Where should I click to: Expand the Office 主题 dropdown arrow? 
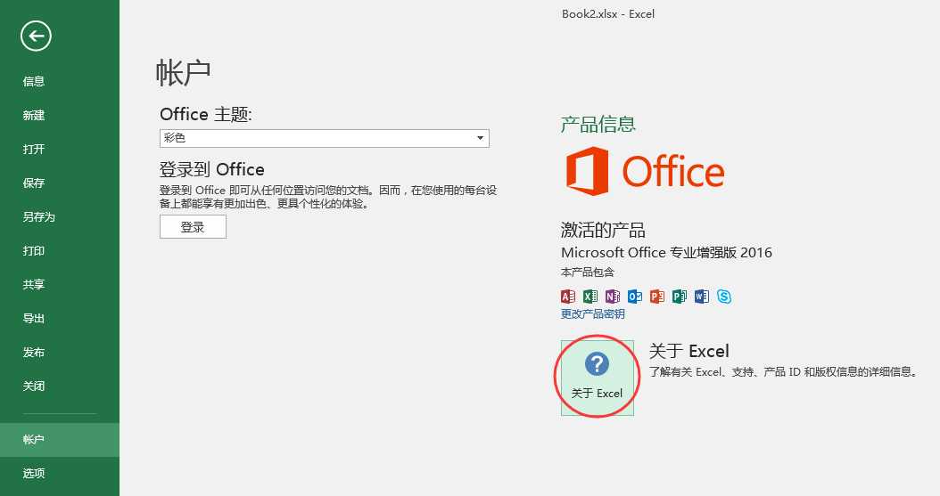(x=480, y=138)
